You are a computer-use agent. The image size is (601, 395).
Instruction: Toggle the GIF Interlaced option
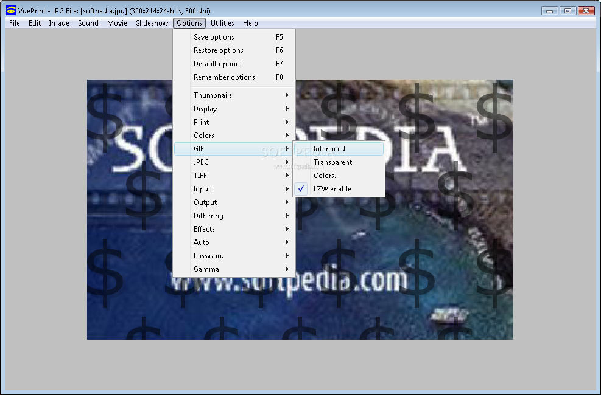(x=339, y=149)
